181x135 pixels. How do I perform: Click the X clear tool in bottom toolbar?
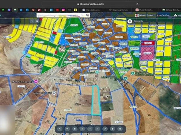click(x=97, y=129)
